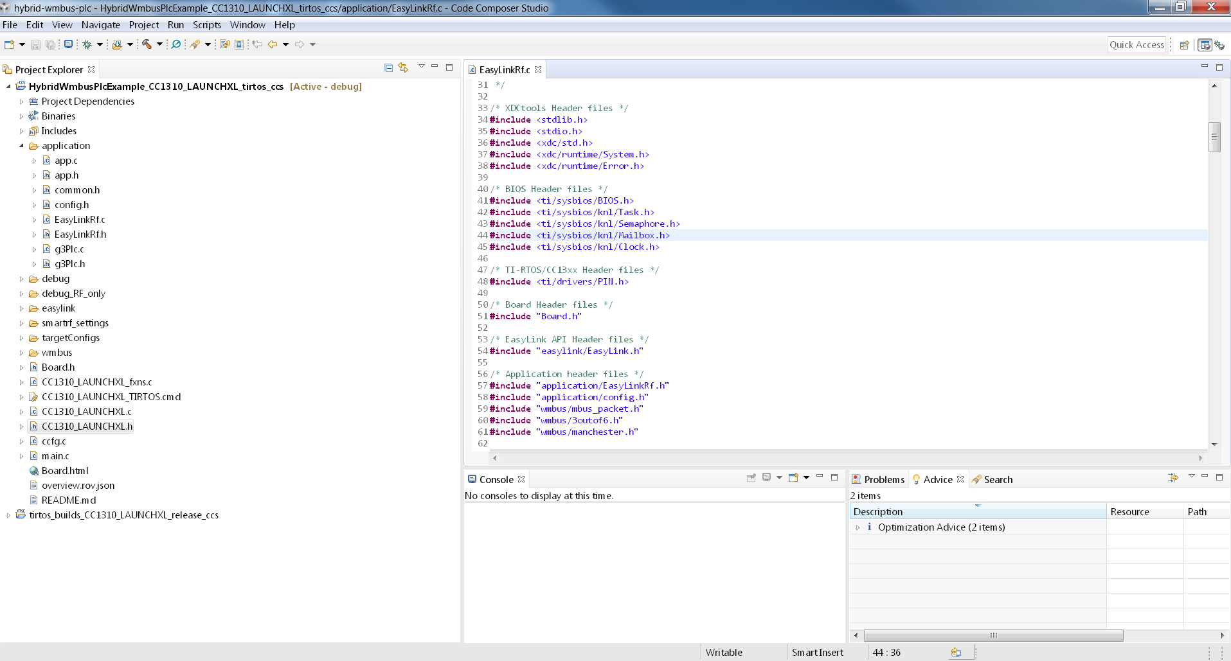The width and height of the screenshot is (1231, 661).
Task: Expand the Project Dependencies node
Action: tap(21, 101)
